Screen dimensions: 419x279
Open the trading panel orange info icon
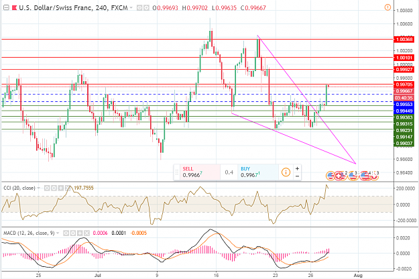[x=286, y=172]
